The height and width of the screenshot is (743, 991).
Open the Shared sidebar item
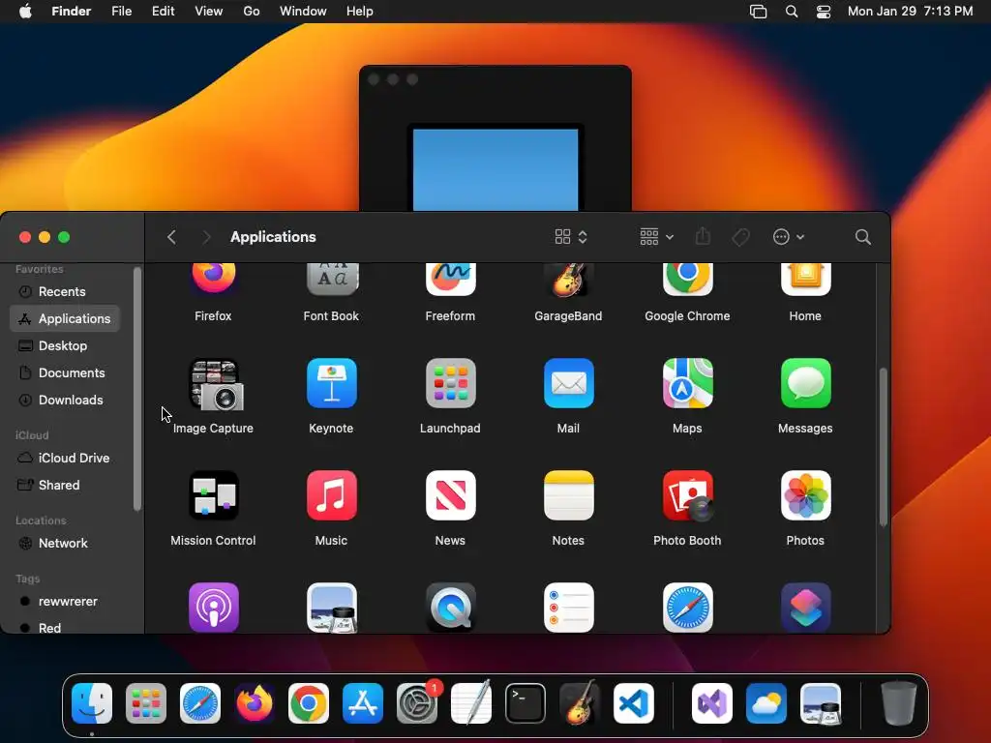point(65,486)
